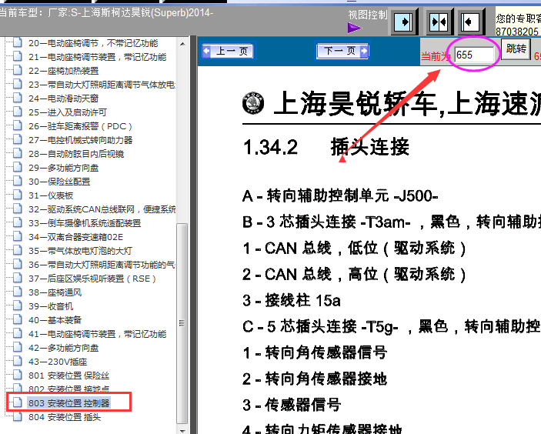This screenshot has width=541, height=434.
Task: Click the Skoda logo in the document header
Action: point(253,103)
